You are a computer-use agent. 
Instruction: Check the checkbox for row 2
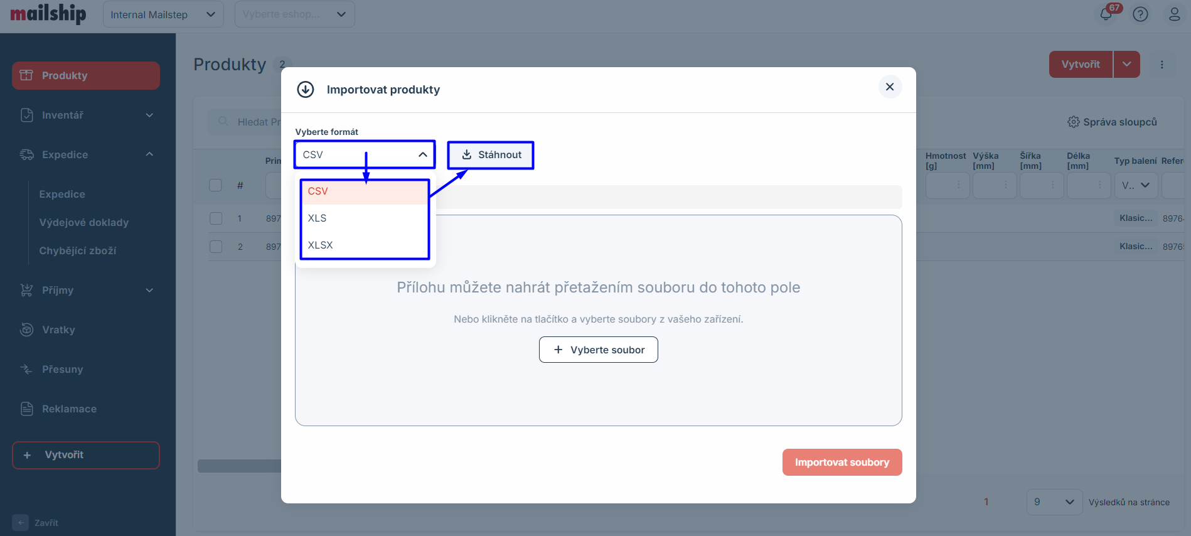tap(215, 247)
